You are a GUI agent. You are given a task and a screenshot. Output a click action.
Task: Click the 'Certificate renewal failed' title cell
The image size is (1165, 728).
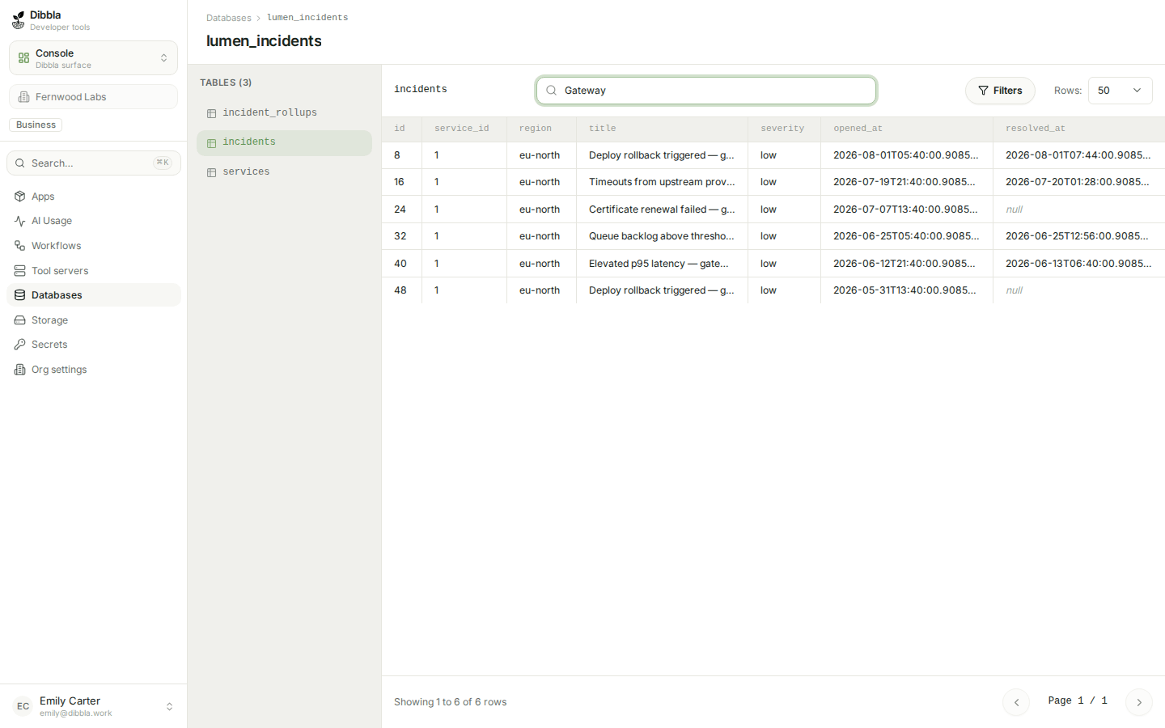coord(662,210)
